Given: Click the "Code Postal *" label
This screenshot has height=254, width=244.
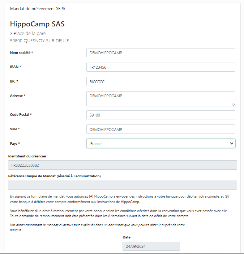Looking at the screenshot, I should 21,115.
